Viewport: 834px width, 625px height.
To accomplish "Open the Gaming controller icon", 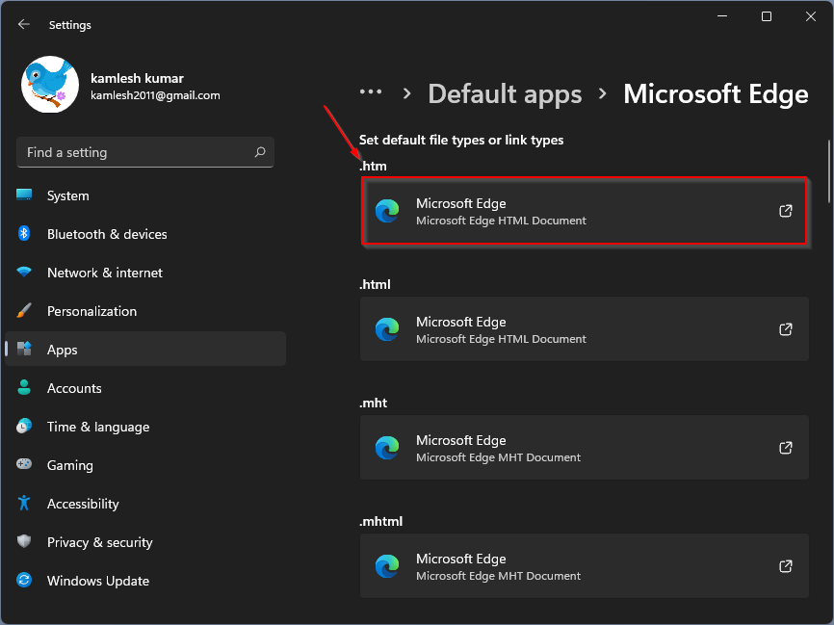I will (26, 465).
